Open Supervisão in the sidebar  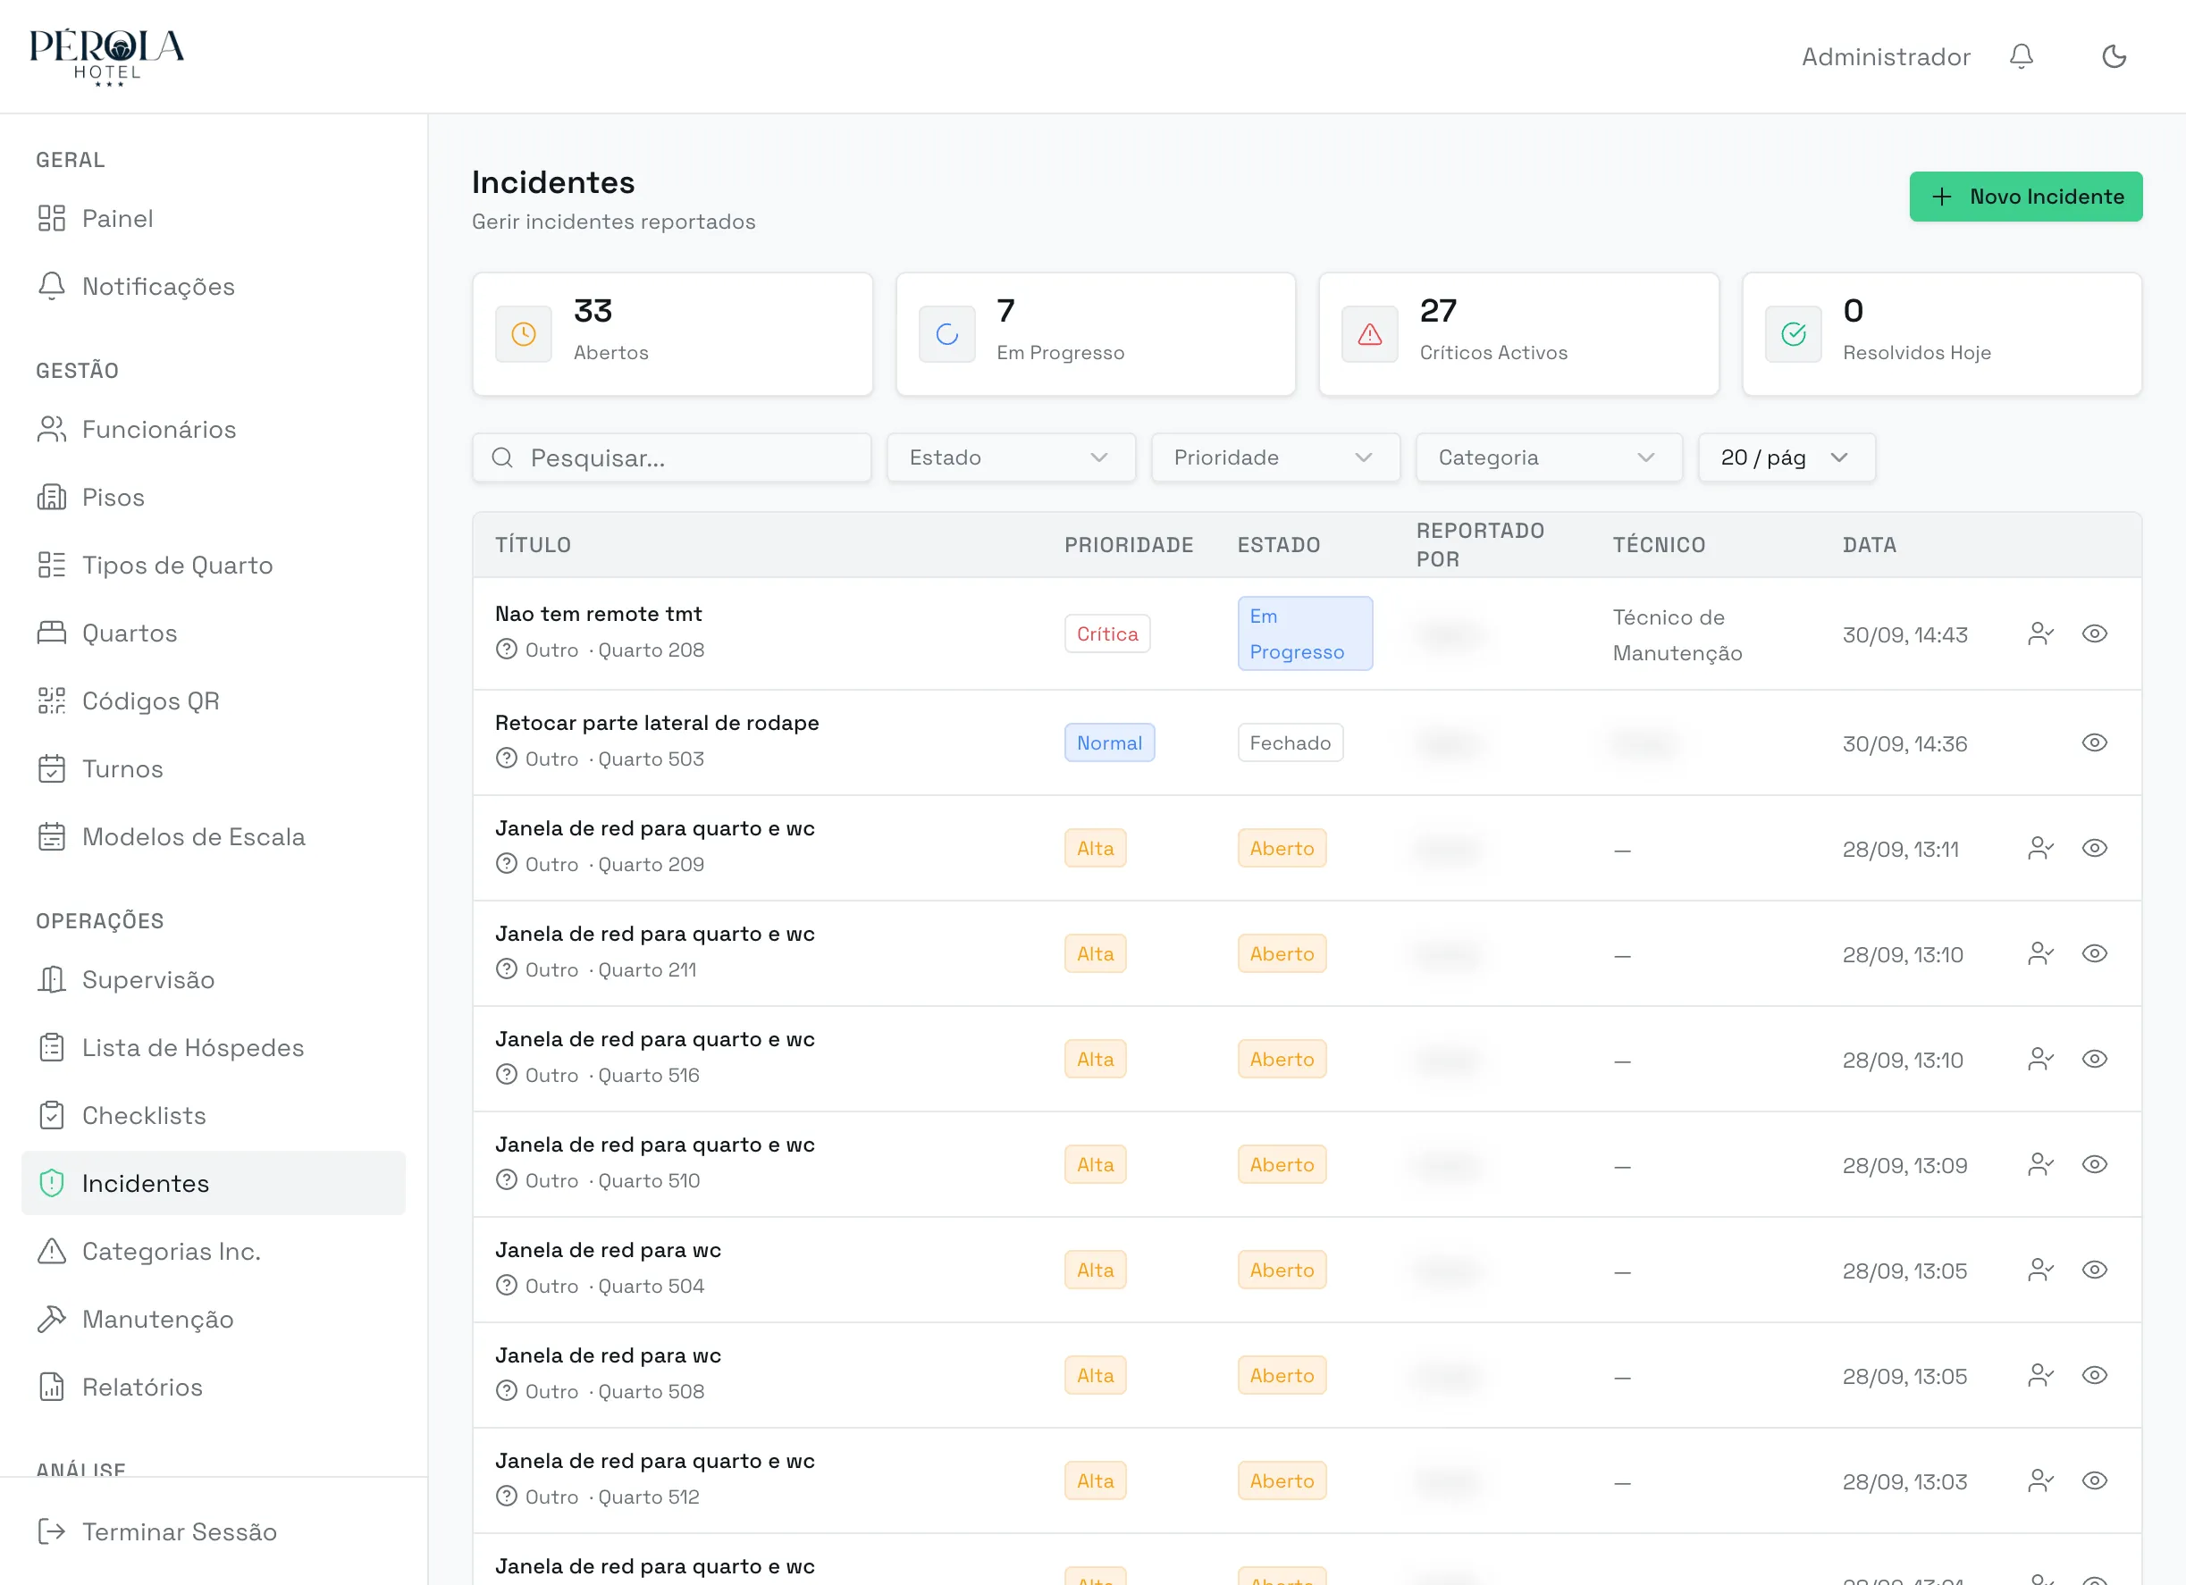213,980
